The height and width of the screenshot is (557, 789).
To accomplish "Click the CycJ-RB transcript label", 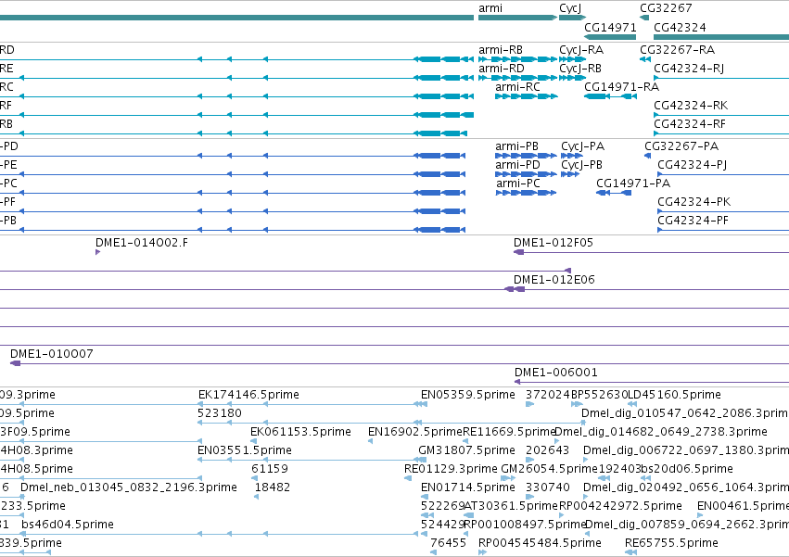I will [x=580, y=69].
